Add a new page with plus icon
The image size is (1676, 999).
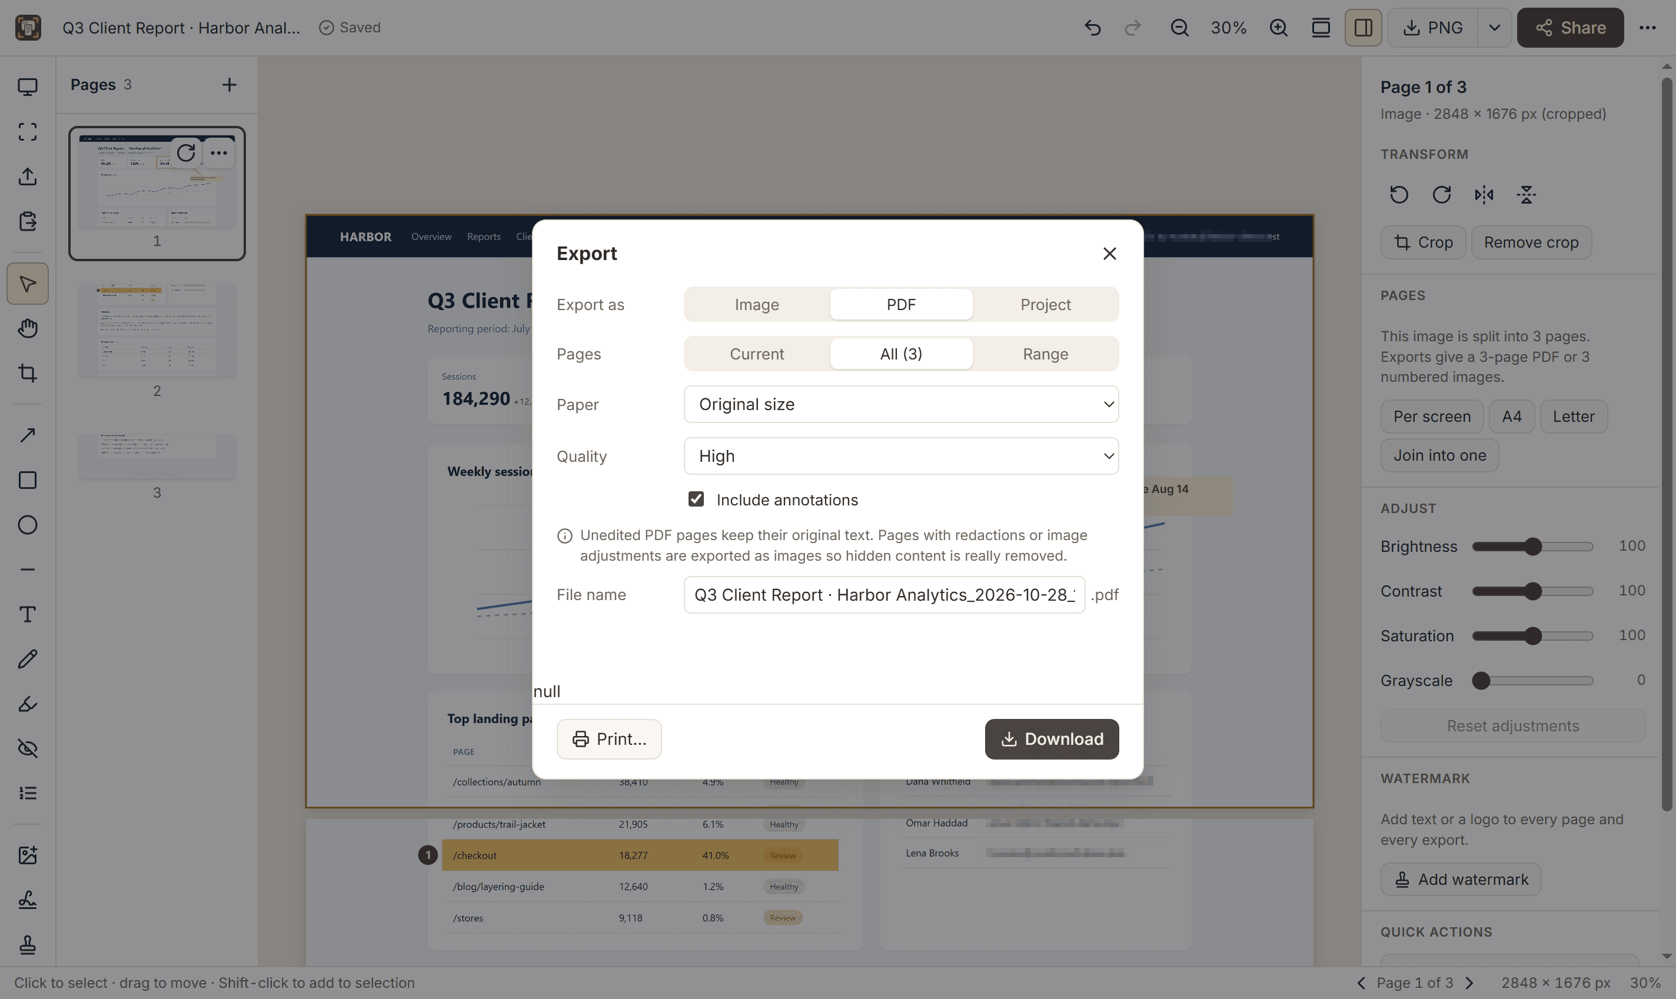[229, 85]
